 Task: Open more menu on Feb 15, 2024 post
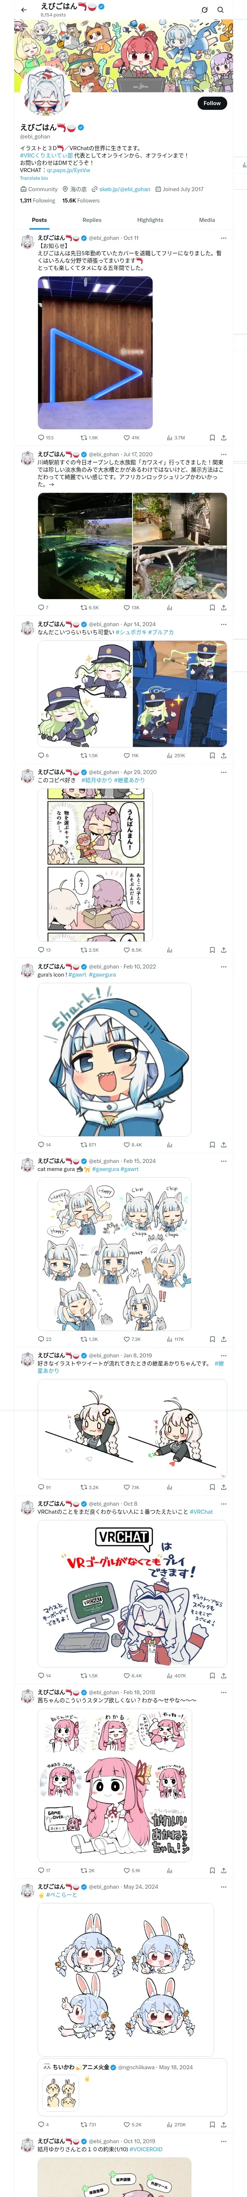(223, 1161)
